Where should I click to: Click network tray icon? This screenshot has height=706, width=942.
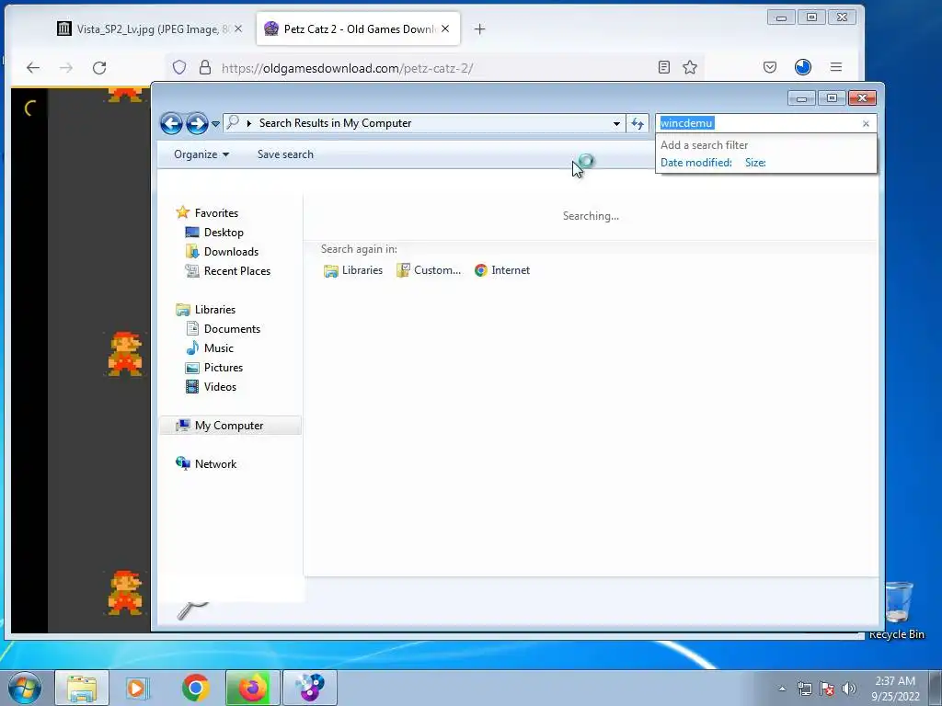(804, 689)
